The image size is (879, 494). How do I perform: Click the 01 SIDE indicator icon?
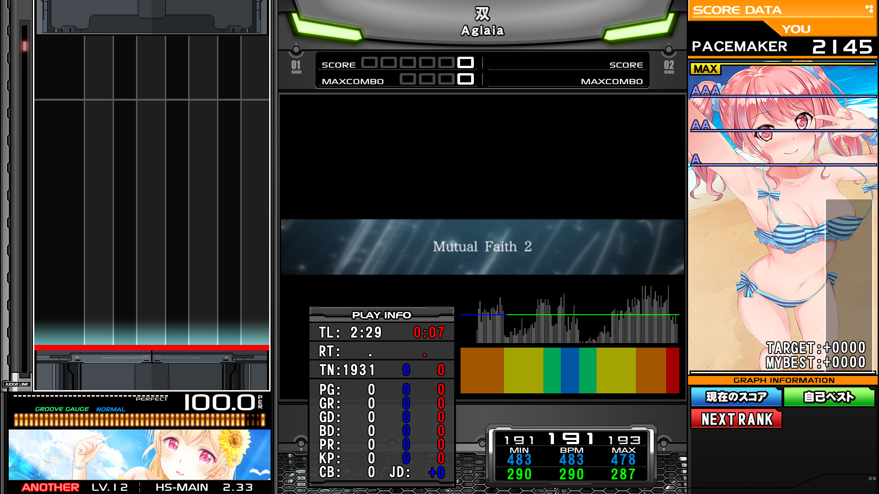coord(296,67)
